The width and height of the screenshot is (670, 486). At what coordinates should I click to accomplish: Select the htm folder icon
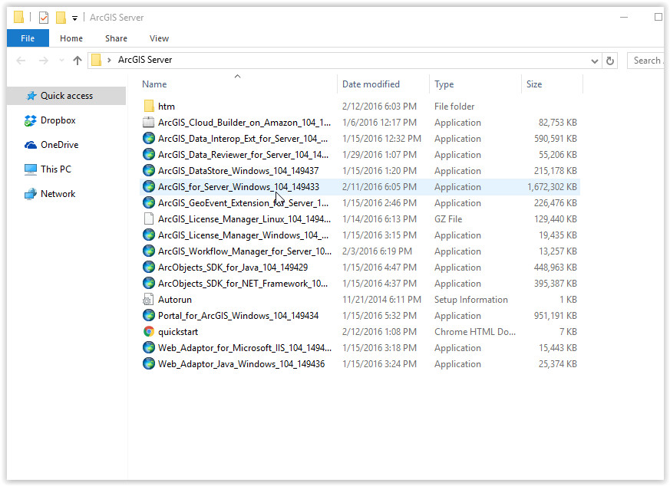(x=149, y=107)
